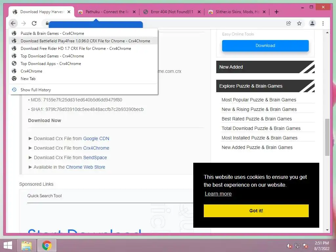Click the Explore Puzzle & Brain Games header
The height and width of the screenshot is (252, 336).
click(x=265, y=86)
